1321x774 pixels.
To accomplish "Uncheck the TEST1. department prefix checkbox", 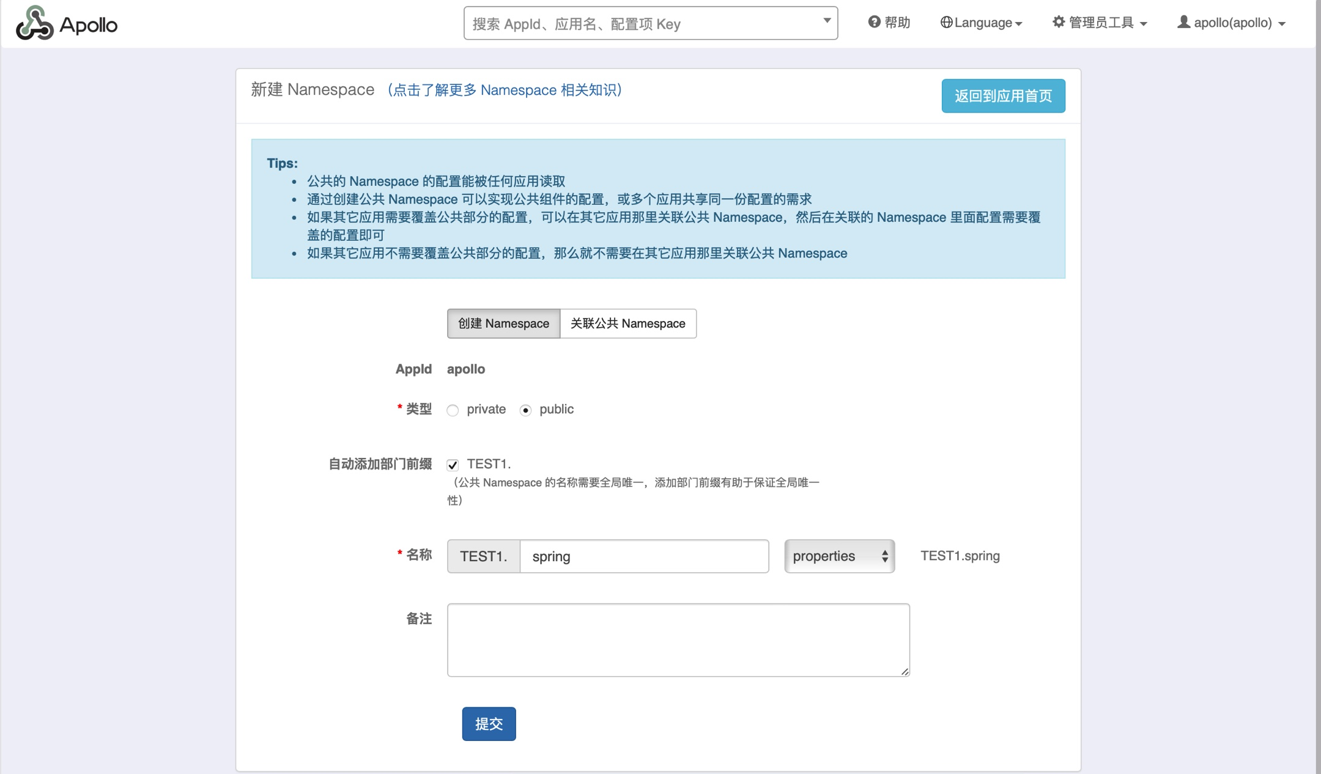I will [453, 465].
